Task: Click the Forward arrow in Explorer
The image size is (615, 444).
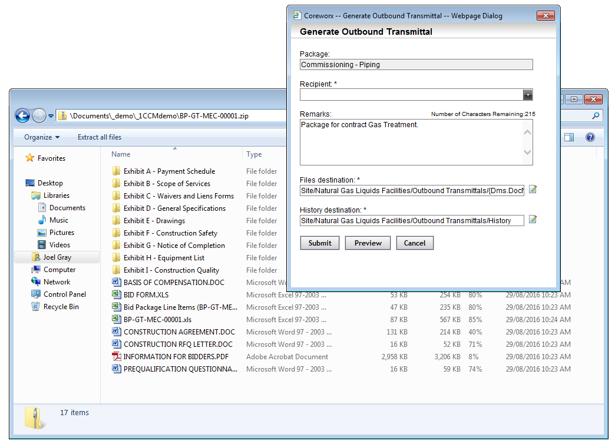Action: tap(39, 115)
